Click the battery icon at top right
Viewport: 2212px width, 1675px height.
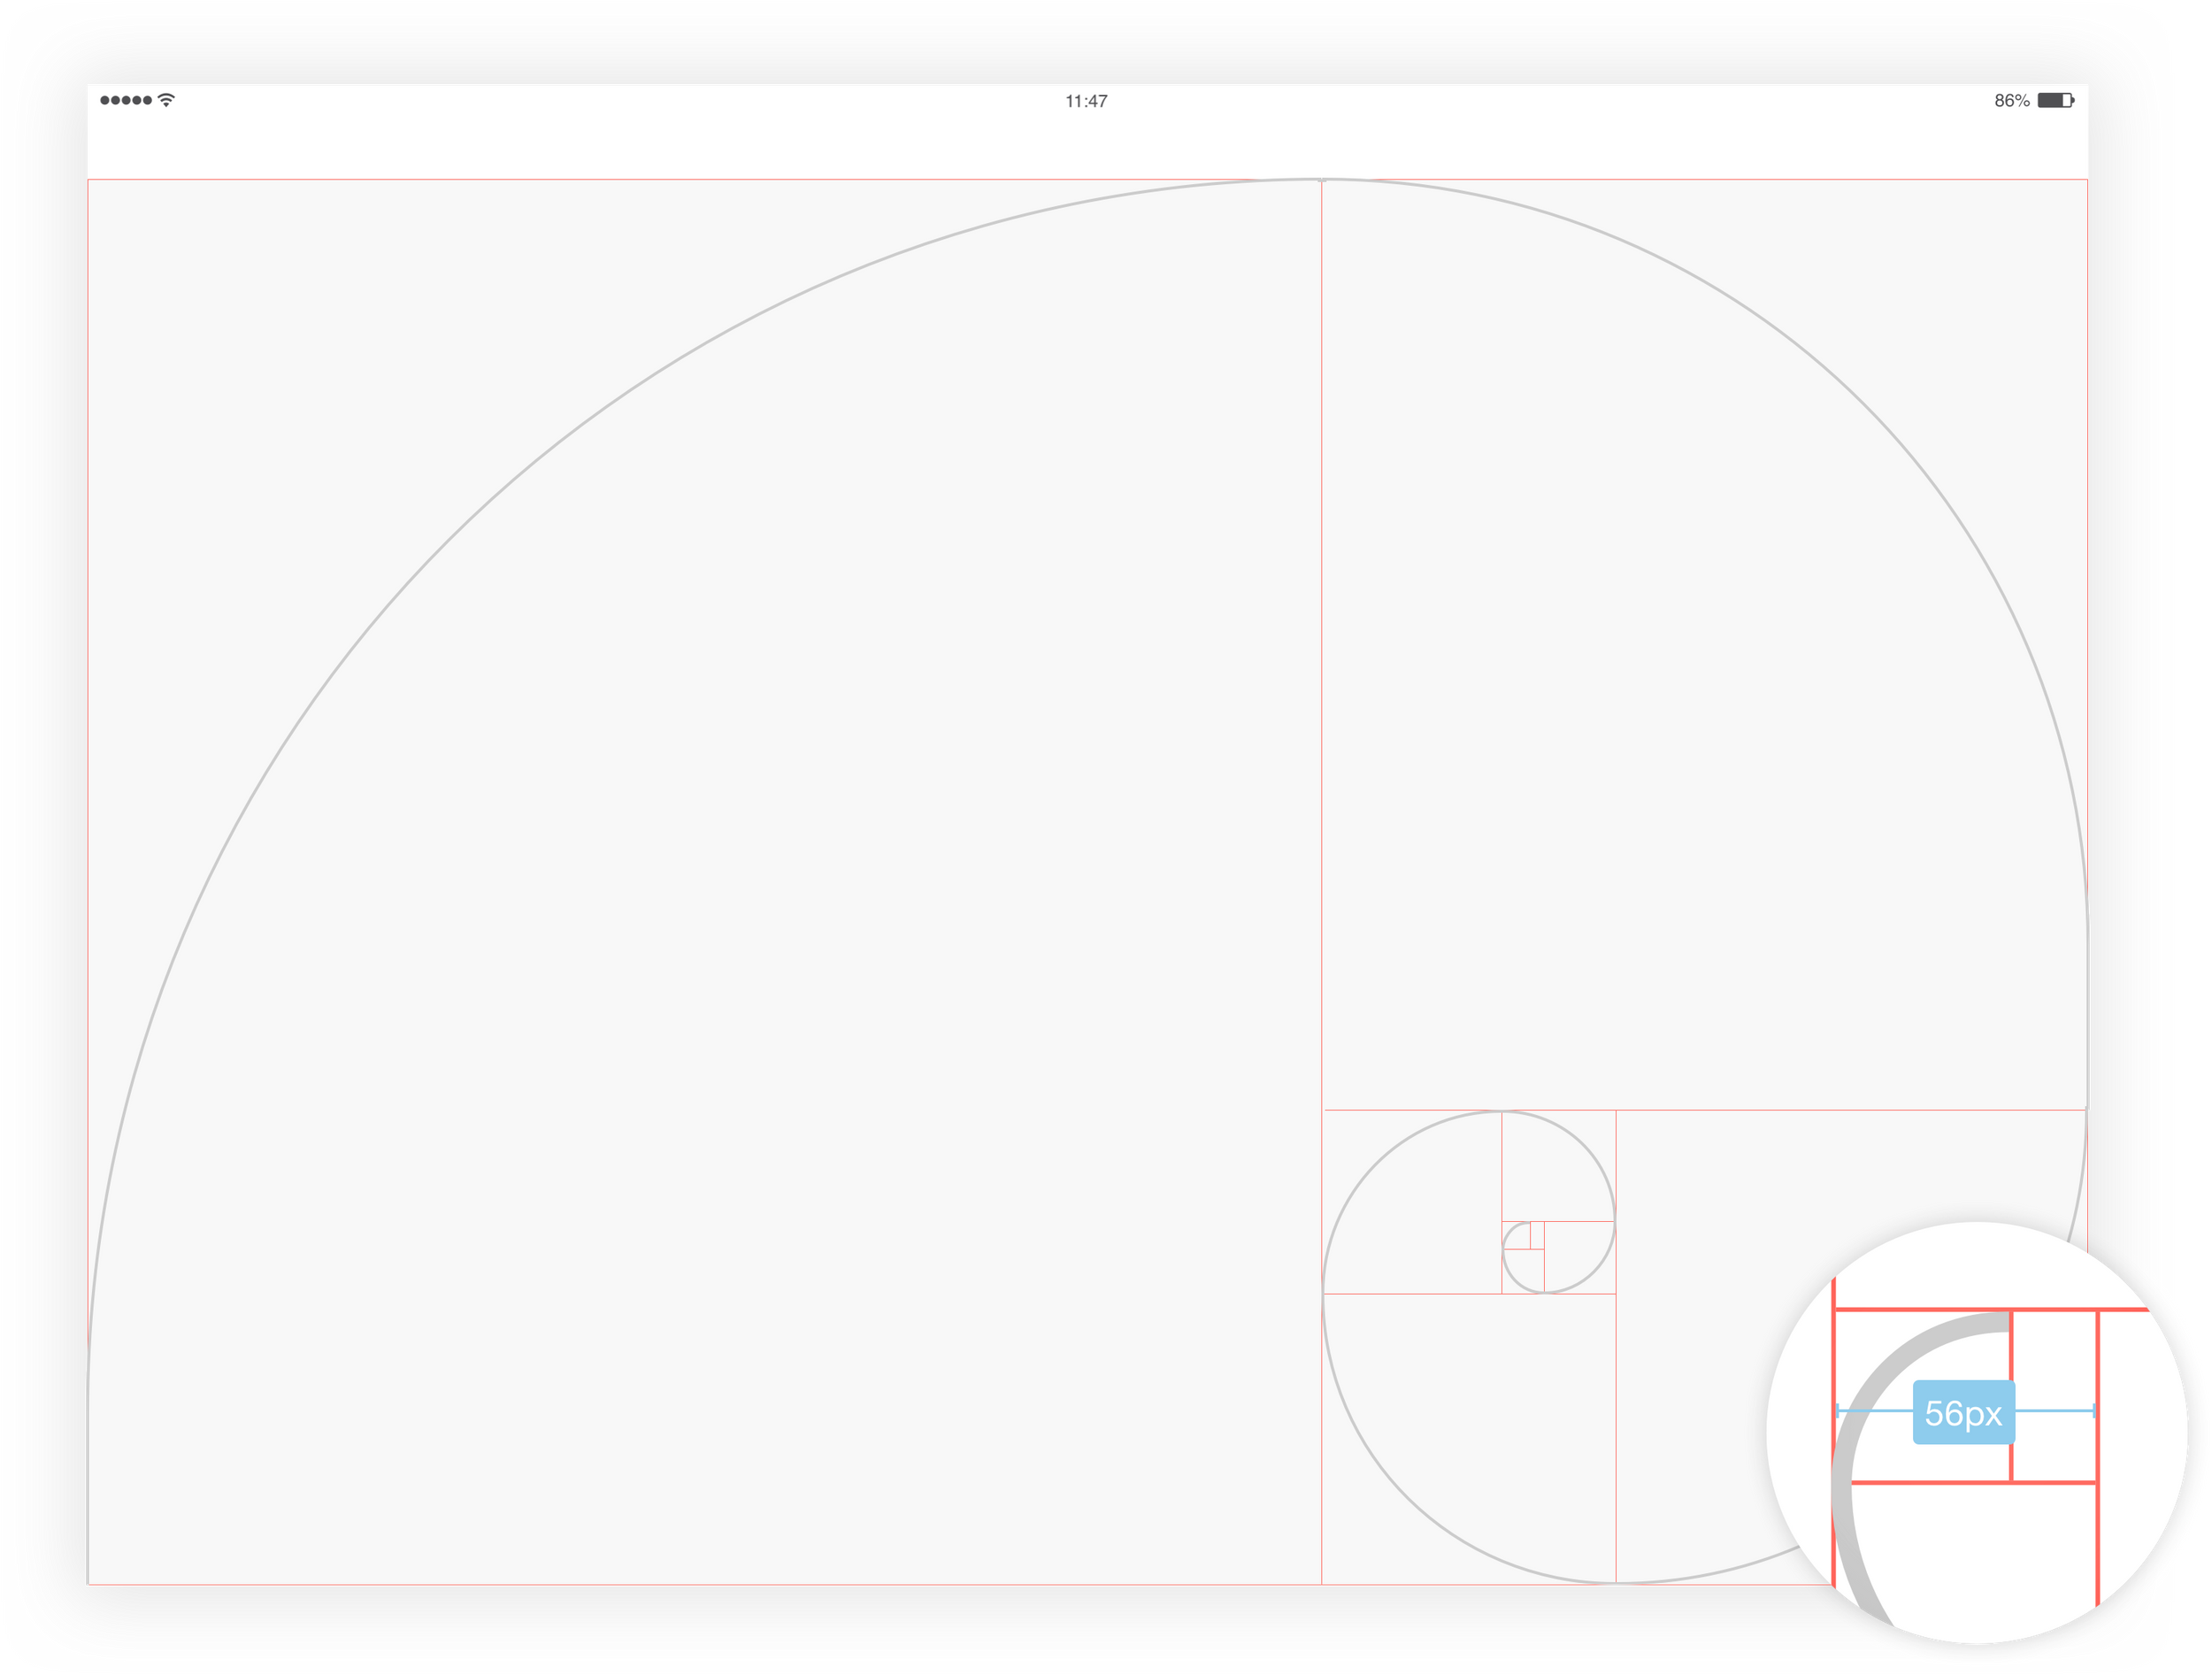[2055, 100]
